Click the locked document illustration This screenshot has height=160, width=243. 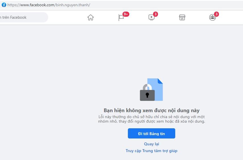tap(151, 89)
